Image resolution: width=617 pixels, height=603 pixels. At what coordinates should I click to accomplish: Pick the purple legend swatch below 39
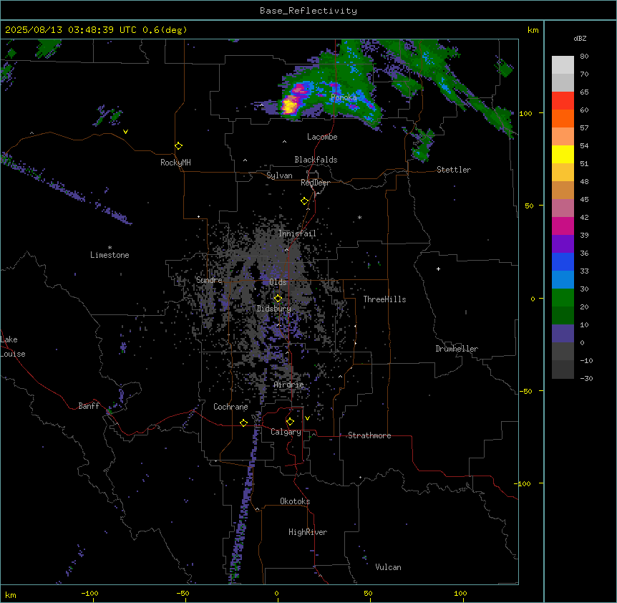click(563, 244)
